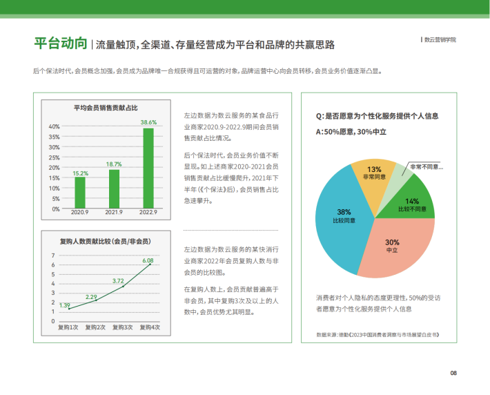Click the 数据来源 德勤 source citation

[x=378, y=335]
